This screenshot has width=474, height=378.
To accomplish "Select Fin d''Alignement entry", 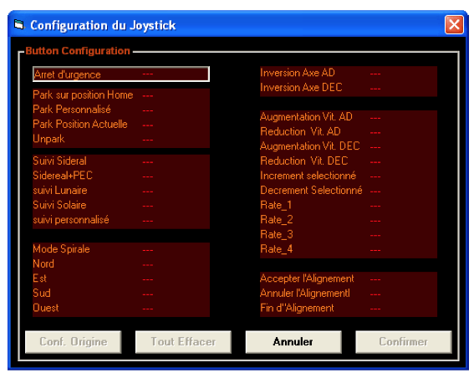I will pos(349,309).
